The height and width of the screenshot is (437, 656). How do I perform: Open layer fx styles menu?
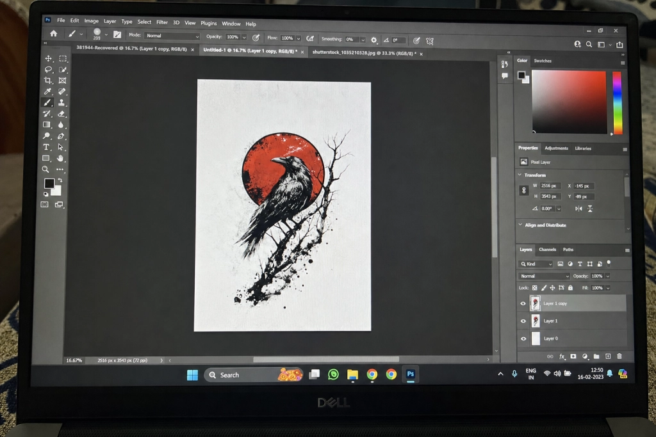pyautogui.click(x=562, y=356)
